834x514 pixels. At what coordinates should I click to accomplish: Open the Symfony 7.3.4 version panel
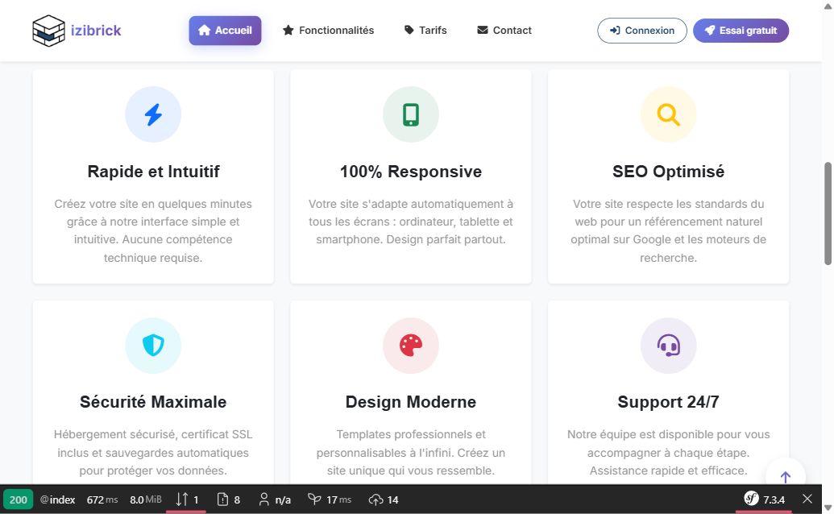[x=764, y=499]
